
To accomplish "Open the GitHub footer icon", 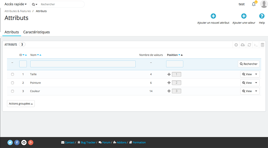I will coord(24,142).
